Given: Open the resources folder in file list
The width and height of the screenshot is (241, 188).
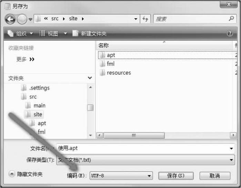Looking at the screenshot, I should tap(119, 73).
